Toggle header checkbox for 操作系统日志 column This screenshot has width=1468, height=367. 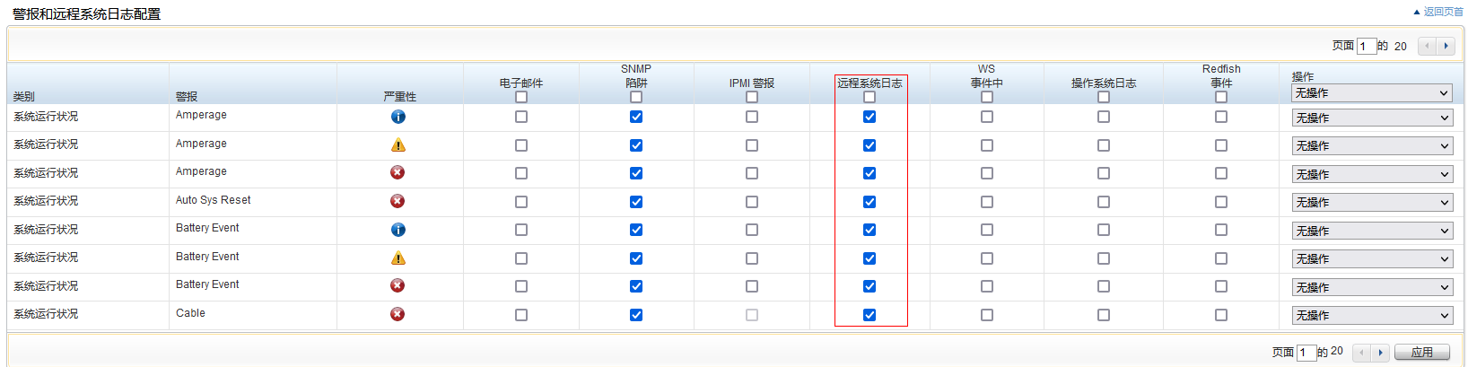1104,97
